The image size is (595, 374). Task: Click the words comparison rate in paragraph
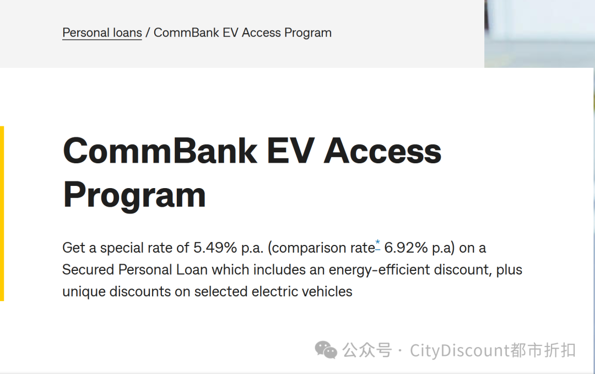click(x=323, y=248)
